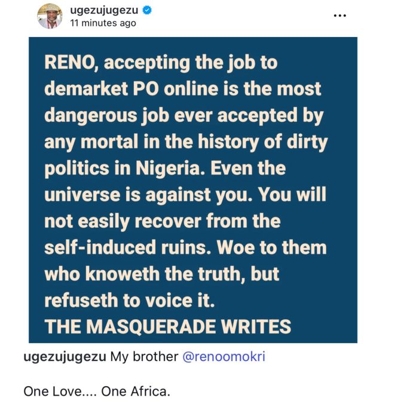Viewport: 416px width, 416px height.
Task: Click "who knoweth the truth, but" line
Action: (162, 274)
